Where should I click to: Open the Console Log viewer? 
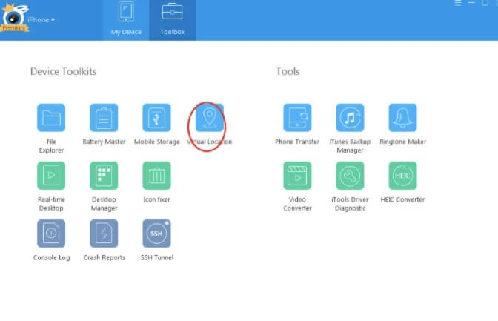(x=51, y=234)
